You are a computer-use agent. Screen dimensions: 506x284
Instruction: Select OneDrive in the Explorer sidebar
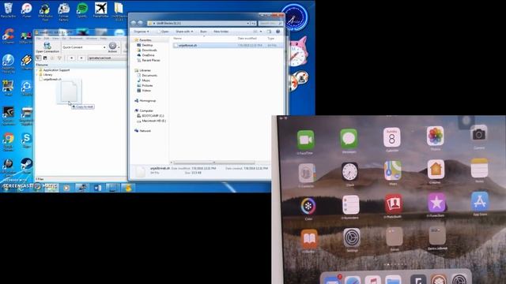[148, 55]
